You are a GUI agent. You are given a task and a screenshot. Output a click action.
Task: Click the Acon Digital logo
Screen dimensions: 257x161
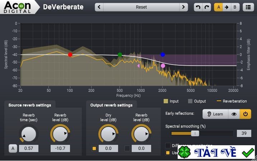pos(17,8)
